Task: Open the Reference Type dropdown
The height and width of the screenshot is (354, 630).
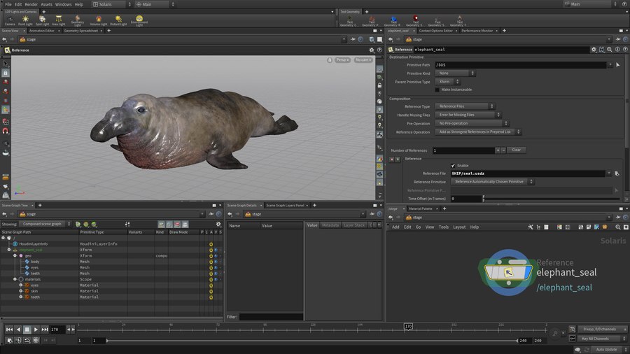Action: coord(465,106)
